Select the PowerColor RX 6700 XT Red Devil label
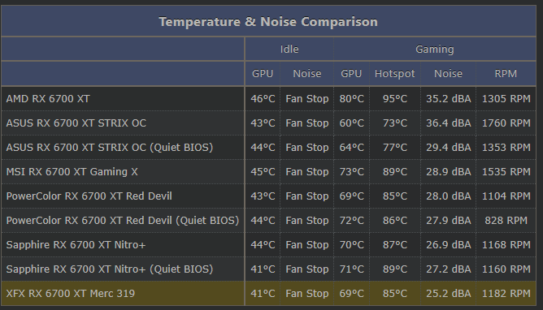543x310 pixels. point(89,196)
